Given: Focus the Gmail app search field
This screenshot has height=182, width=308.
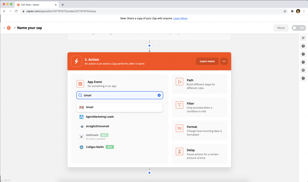Looking at the screenshot, I should [x=120, y=95].
